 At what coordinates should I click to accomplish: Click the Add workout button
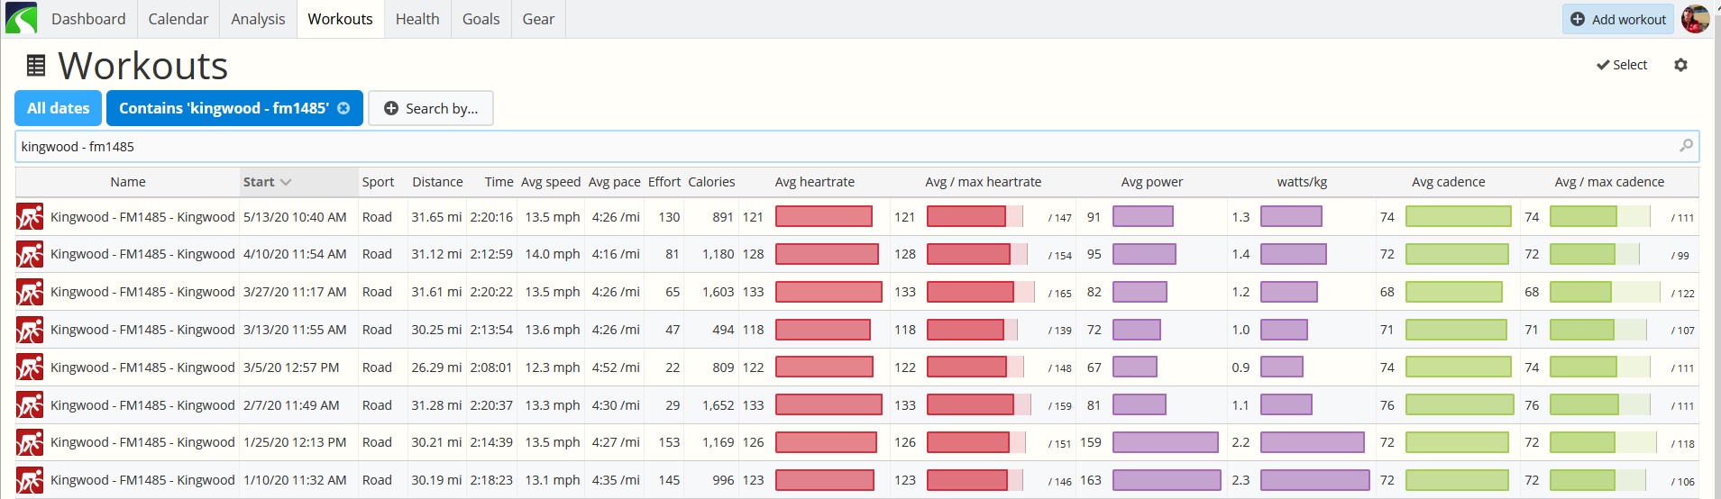point(1618,19)
